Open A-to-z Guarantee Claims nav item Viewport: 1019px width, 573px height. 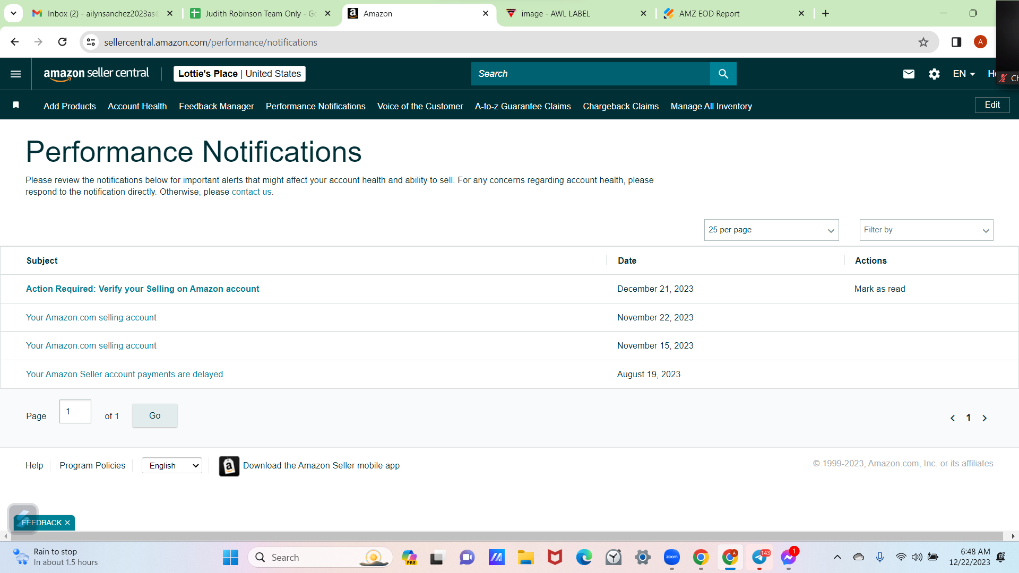coord(523,106)
